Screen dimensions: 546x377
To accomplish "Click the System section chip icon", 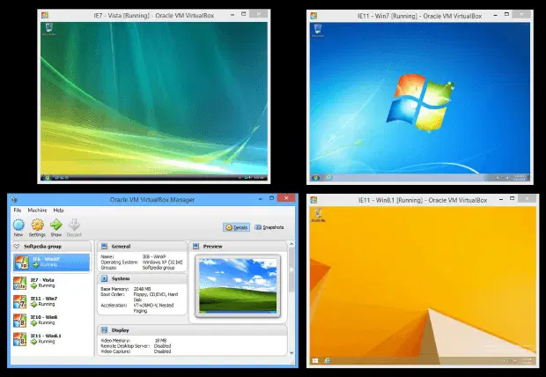I will click(x=104, y=278).
